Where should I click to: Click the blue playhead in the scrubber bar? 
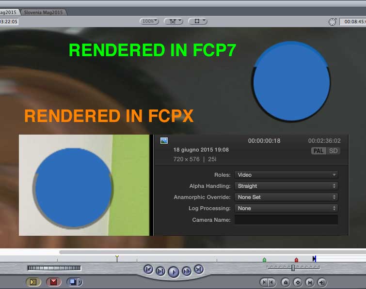tap(315, 259)
